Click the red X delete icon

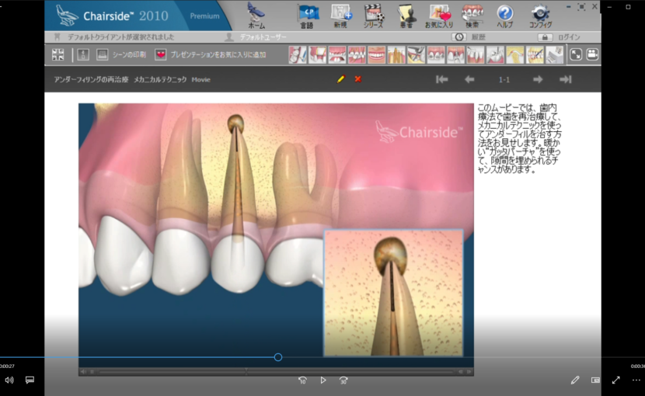click(358, 79)
